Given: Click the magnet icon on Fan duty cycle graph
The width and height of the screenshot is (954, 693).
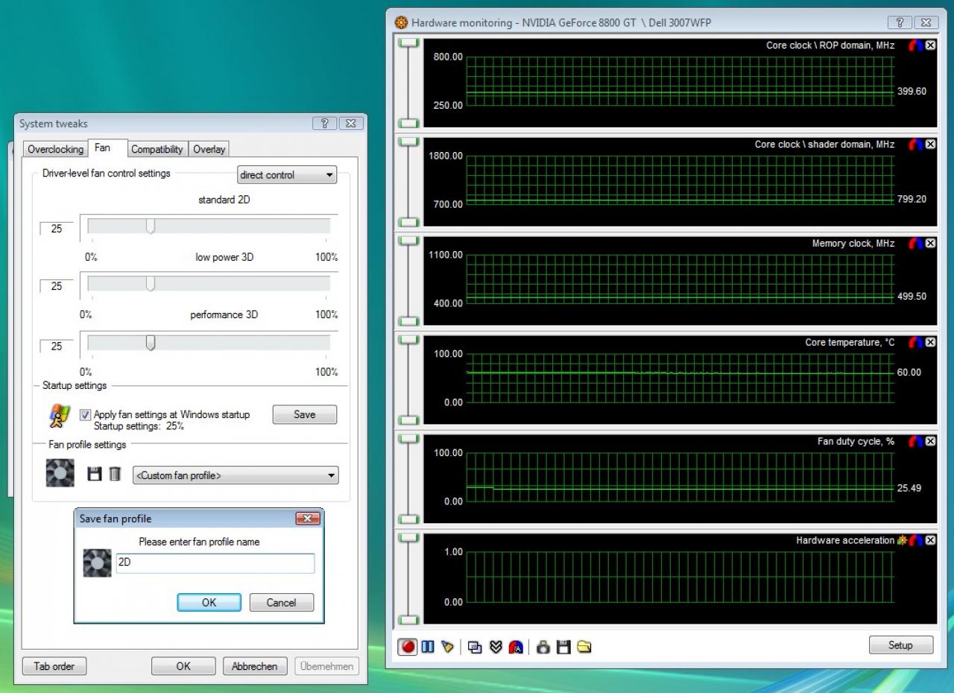Looking at the screenshot, I should coord(916,442).
